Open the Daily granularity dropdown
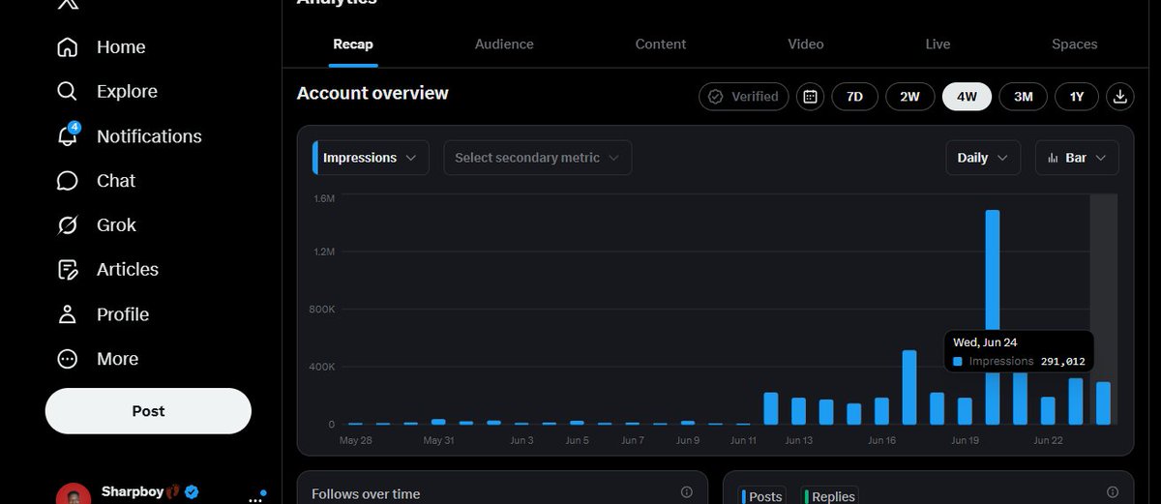This screenshot has width=1161, height=504. pos(982,158)
